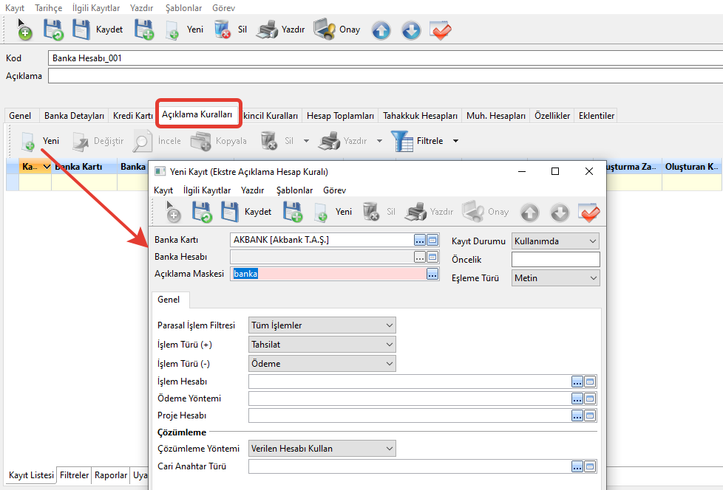
Task: Click the Yazdır printer icon in main toolbar
Action: coord(267,30)
